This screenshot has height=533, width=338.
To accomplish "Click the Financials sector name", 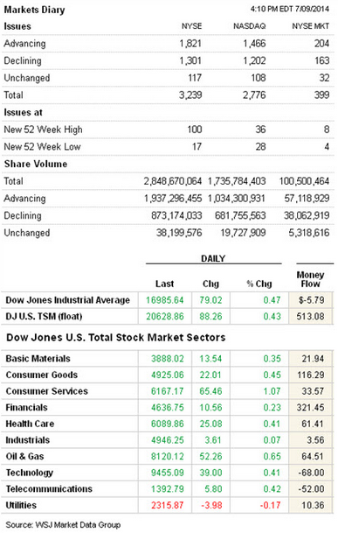I will (x=26, y=408).
